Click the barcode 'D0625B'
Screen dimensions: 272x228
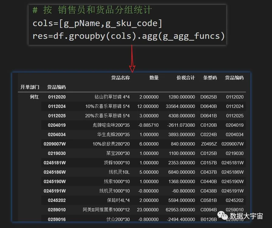(209, 97)
